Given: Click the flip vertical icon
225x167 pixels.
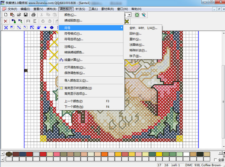Looking at the screenshot, I should click(x=35, y=22).
